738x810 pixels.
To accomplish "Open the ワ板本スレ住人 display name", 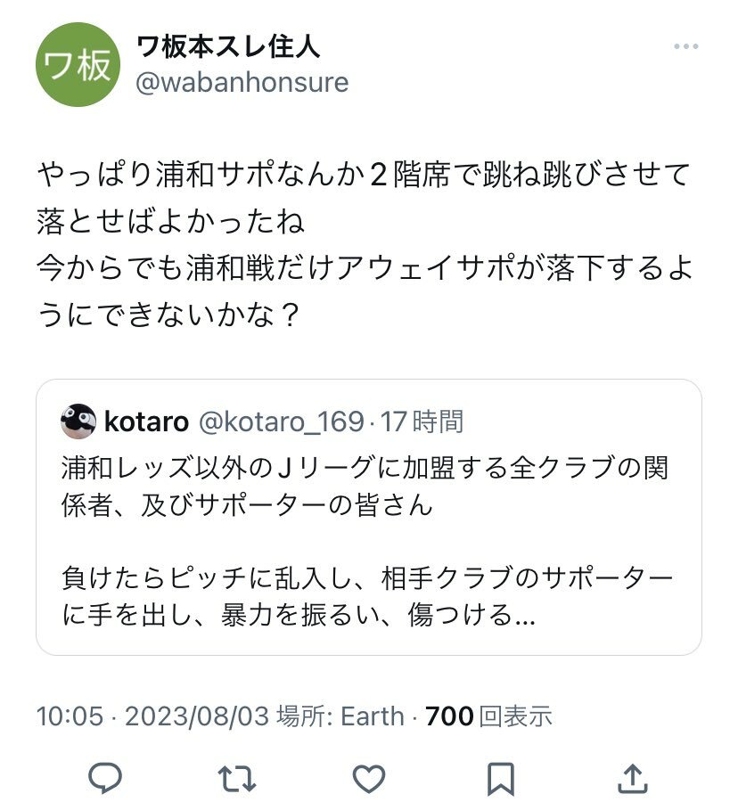I will coord(228,45).
